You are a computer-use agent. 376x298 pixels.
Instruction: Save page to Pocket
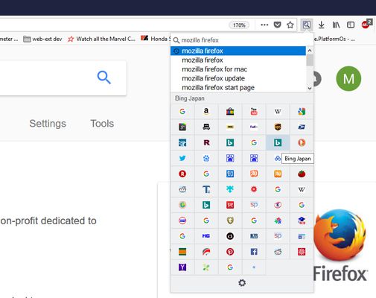click(x=277, y=25)
